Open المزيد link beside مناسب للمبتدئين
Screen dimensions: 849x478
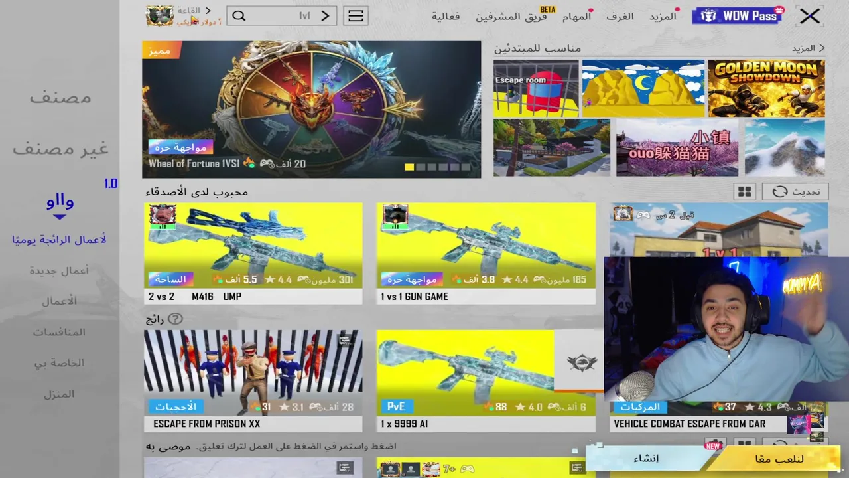pyautogui.click(x=808, y=48)
